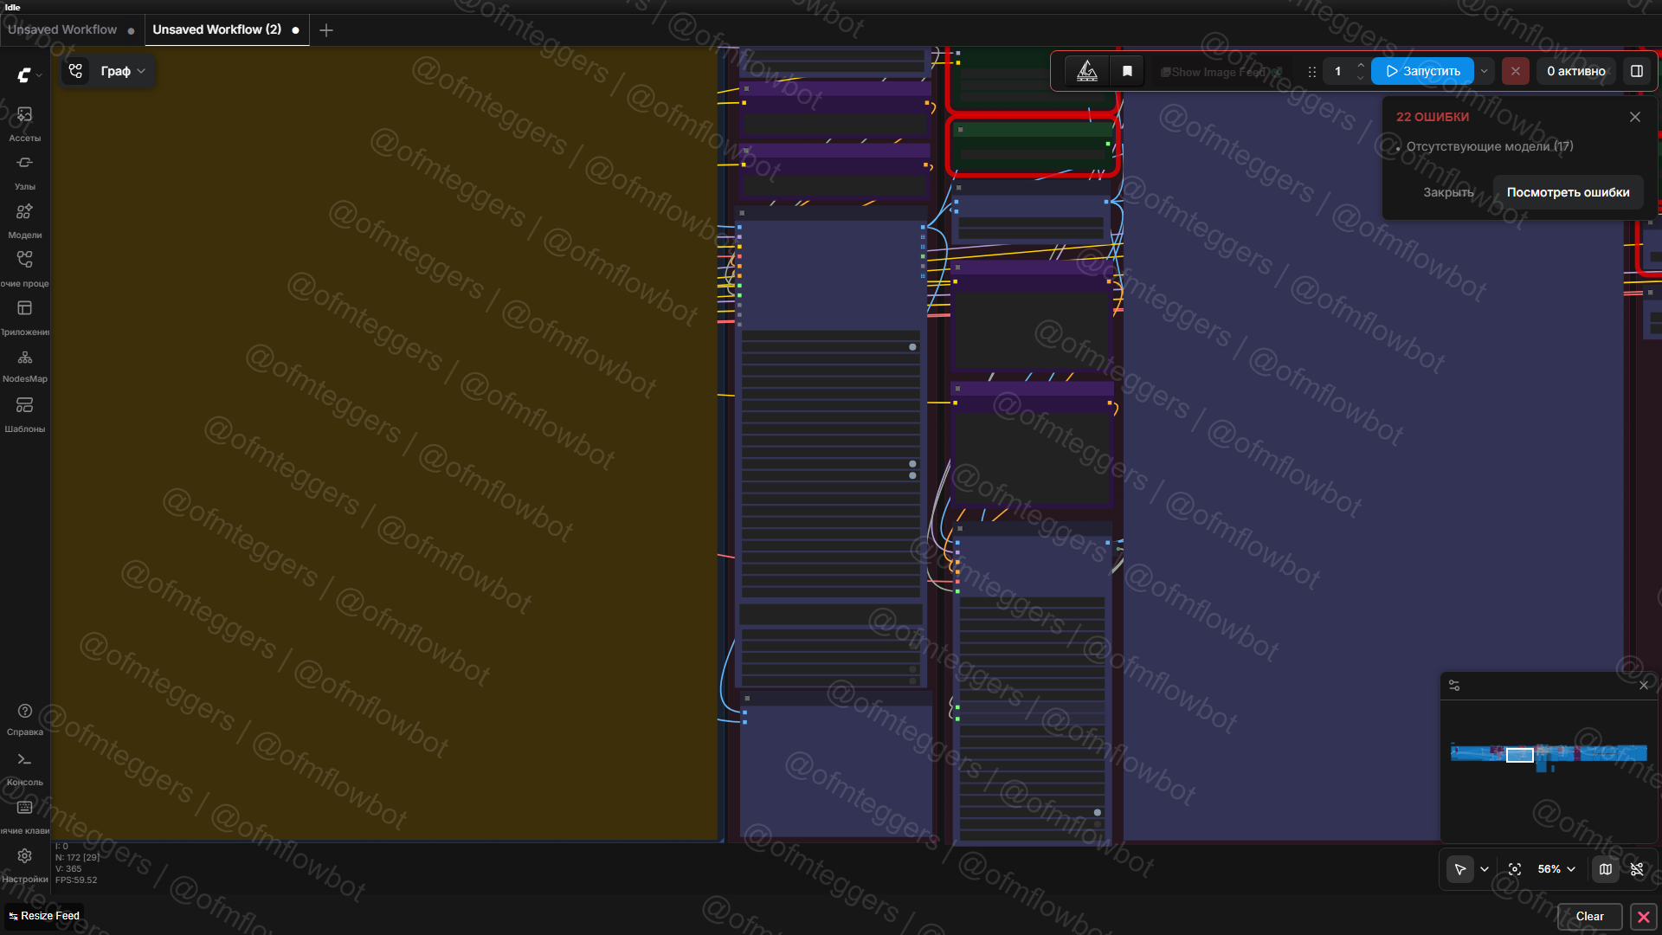Click Посмотреть ошибки button

point(1568,192)
